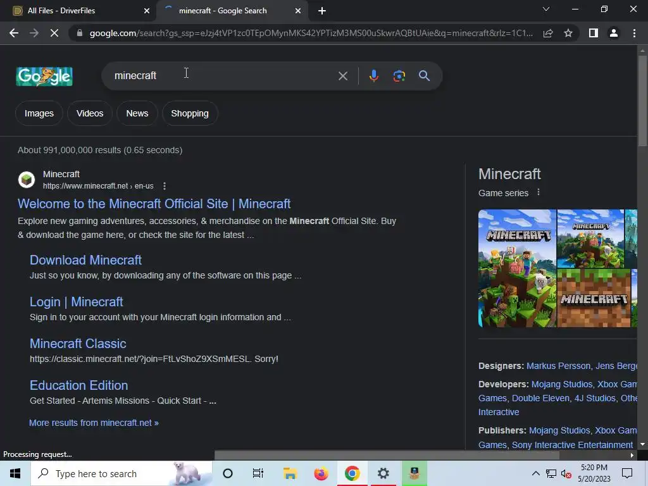Open the large Minecraft cover image
648x486 pixels.
517,268
